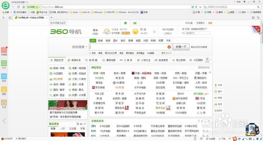Switch to 最新电影 tab
Image resolution: width=263 pixels, height=141 pixels.
click(109, 60)
